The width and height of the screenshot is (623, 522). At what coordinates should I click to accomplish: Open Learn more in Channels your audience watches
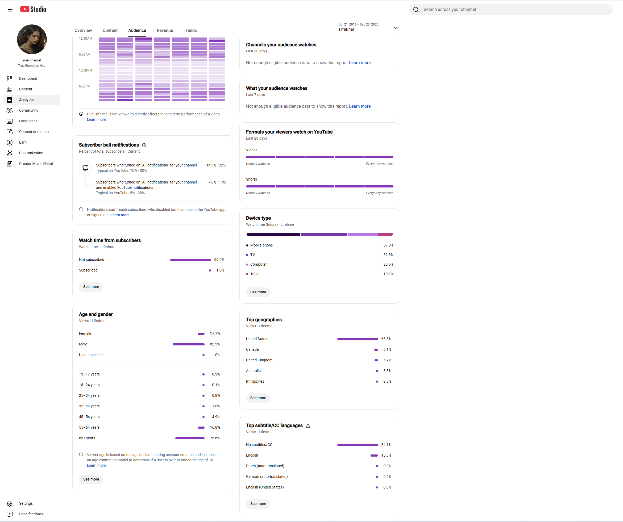pos(360,62)
